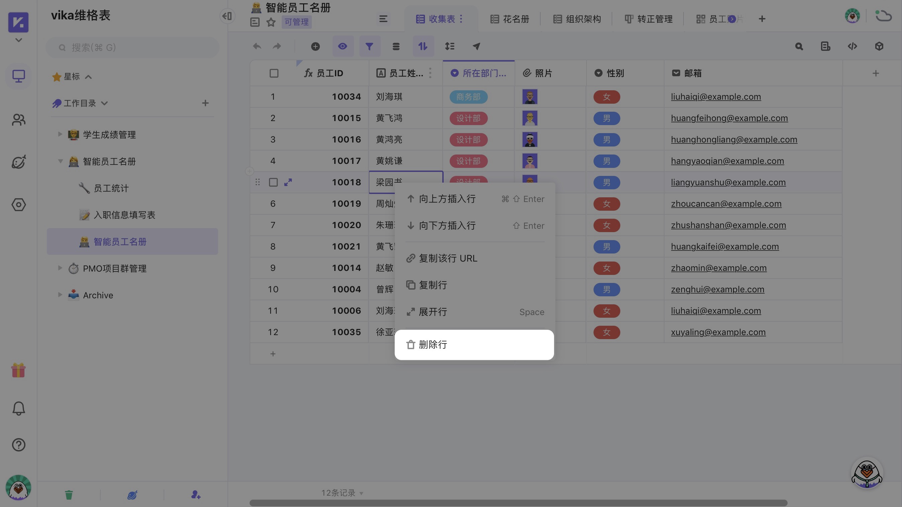Open the filter settings with the funnel icon
The height and width of the screenshot is (507, 902).
369,46
